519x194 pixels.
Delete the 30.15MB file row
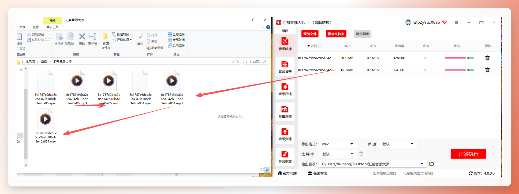487,58
